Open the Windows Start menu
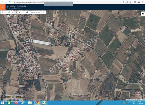145x105 pixels. tap(3, 103)
